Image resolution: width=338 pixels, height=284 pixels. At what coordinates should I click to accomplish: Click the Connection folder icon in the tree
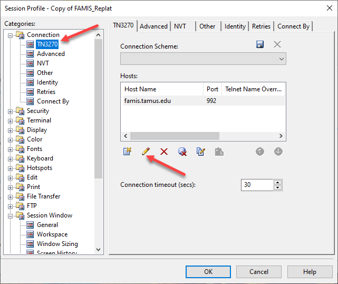(x=20, y=35)
